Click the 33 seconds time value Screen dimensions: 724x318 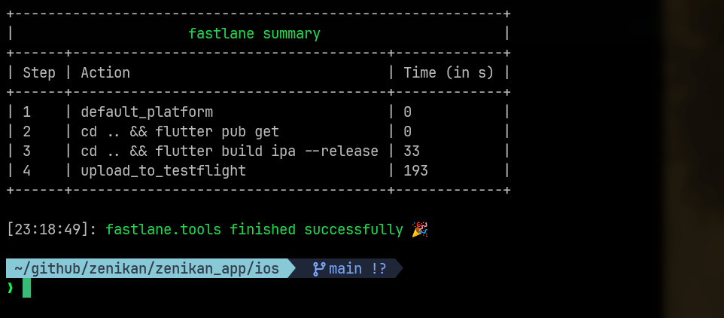click(412, 151)
